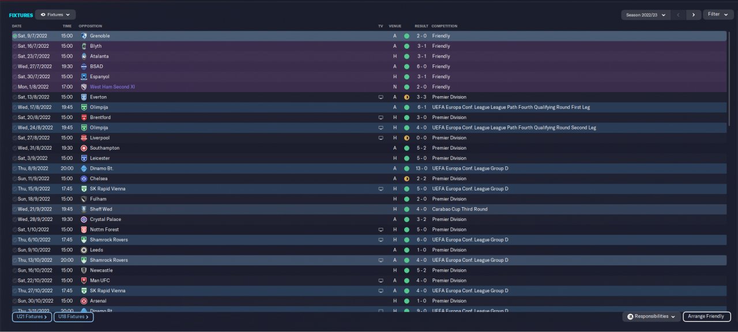Click the Chelsea club badge icon

[84, 179]
